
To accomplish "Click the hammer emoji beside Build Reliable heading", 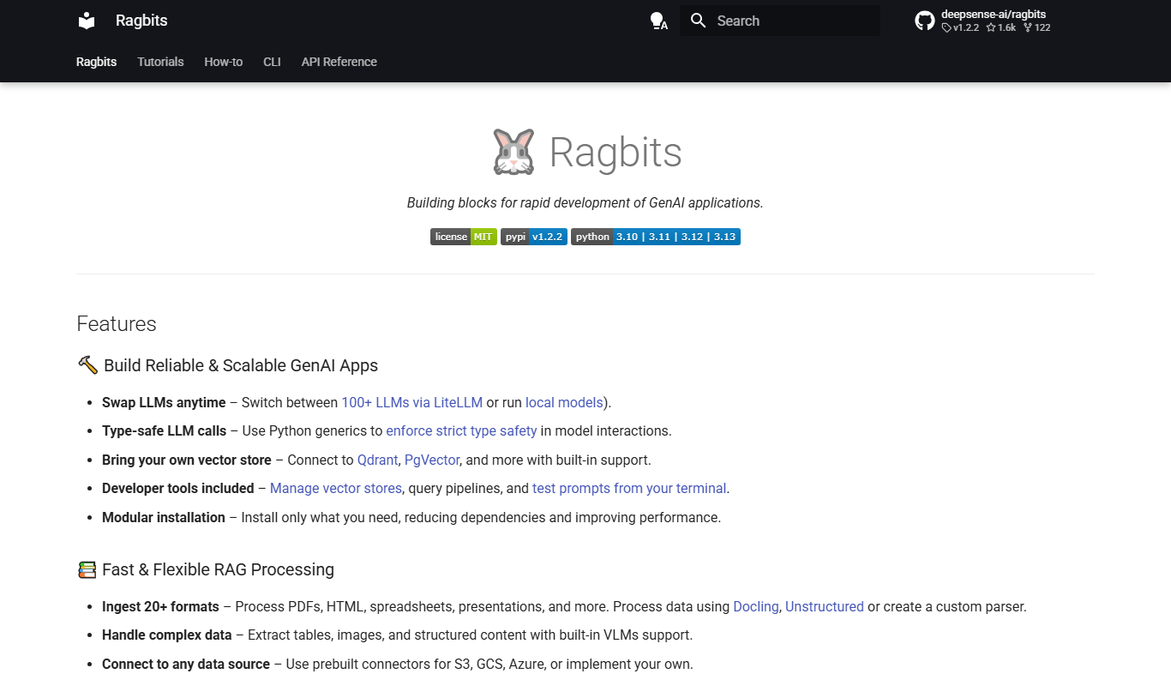I will 87,364.
